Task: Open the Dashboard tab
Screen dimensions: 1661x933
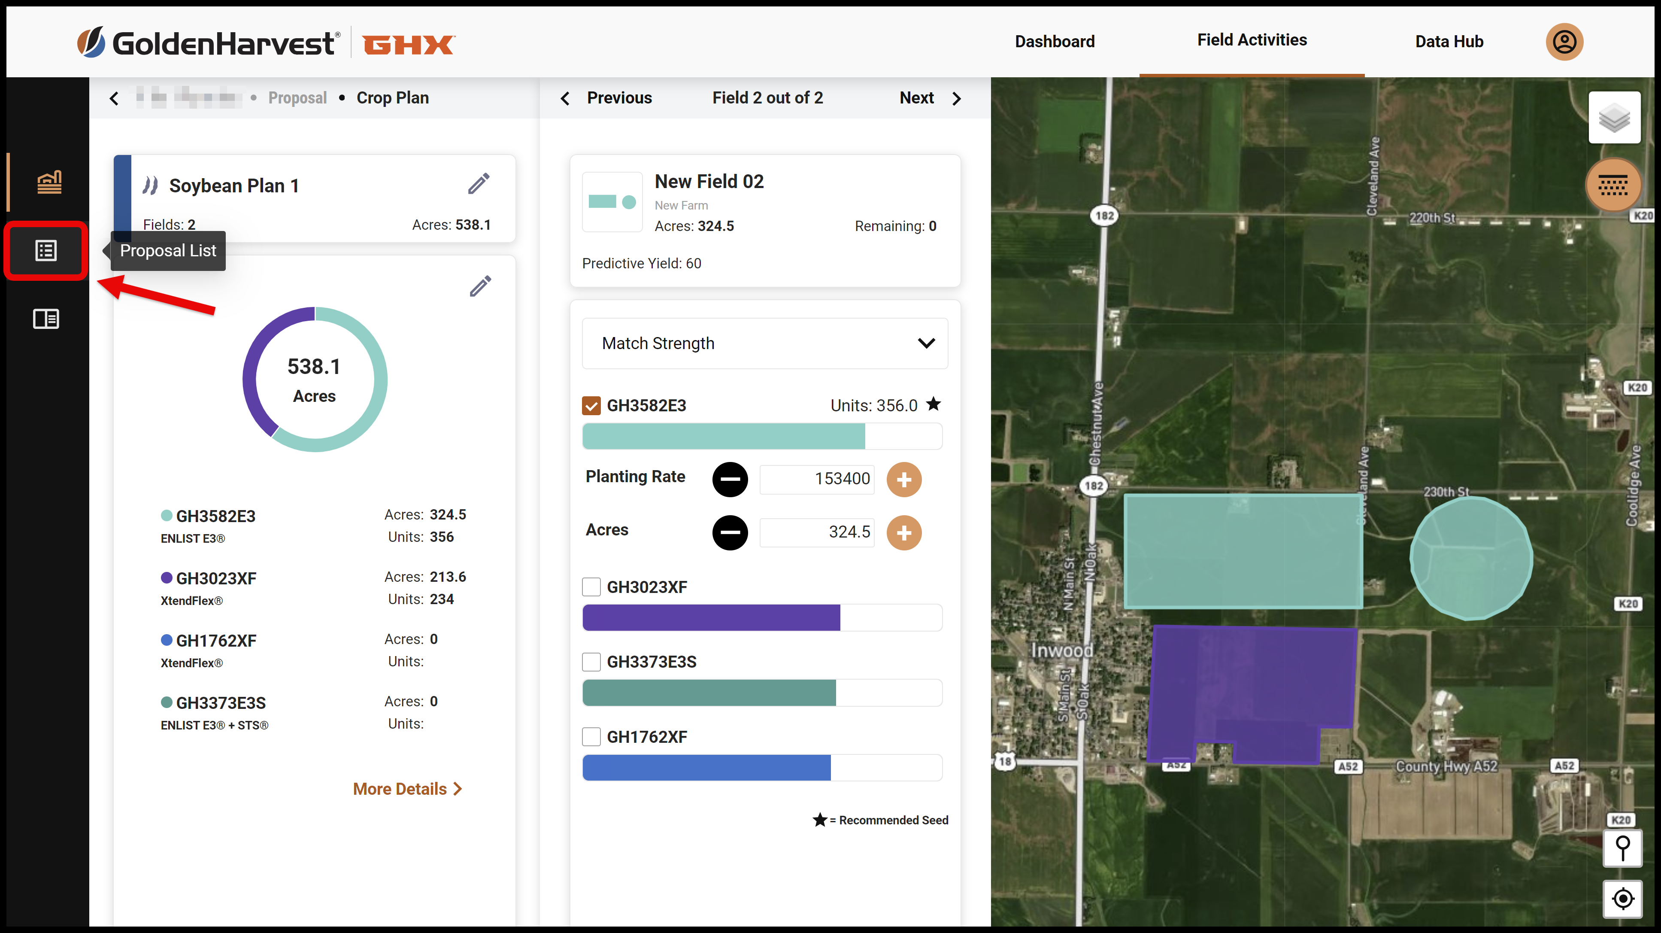Action: (x=1055, y=42)
